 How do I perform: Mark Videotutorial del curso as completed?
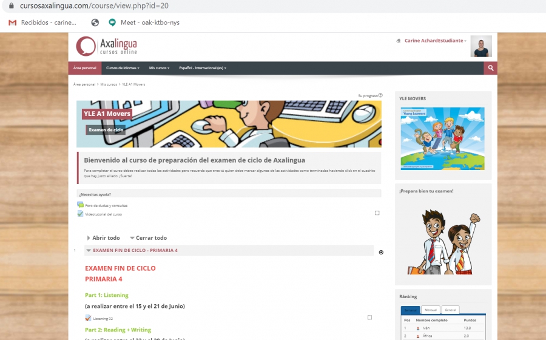click(x=377, y=213)
